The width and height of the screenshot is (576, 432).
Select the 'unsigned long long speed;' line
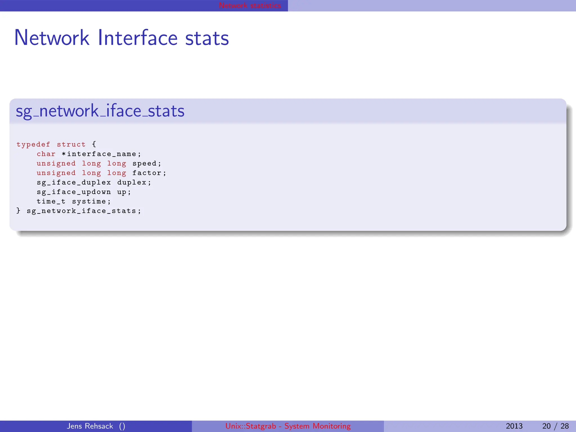tap(99, 163)
